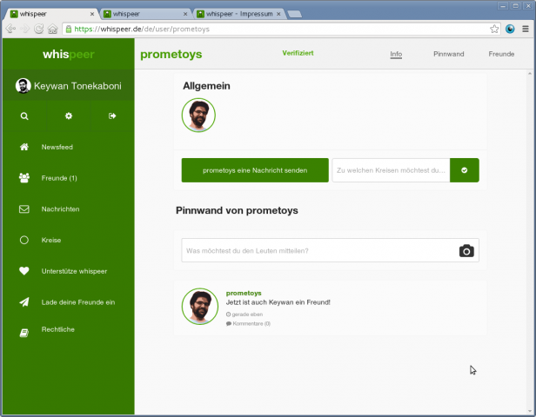The width and height of the screenshot is (536, 417).
Task: Click the page scrollbar up arrow
Action: point(530,73)
